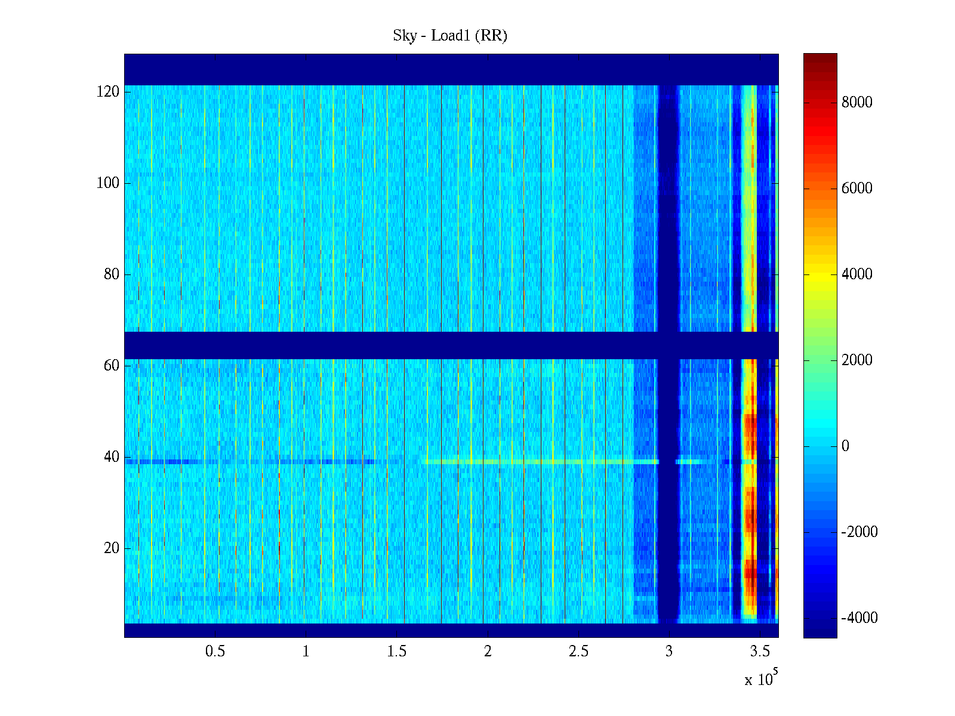Click the plot title "Sky - Load1 (RR)"
955x716 pixels.
click(449, 36)
